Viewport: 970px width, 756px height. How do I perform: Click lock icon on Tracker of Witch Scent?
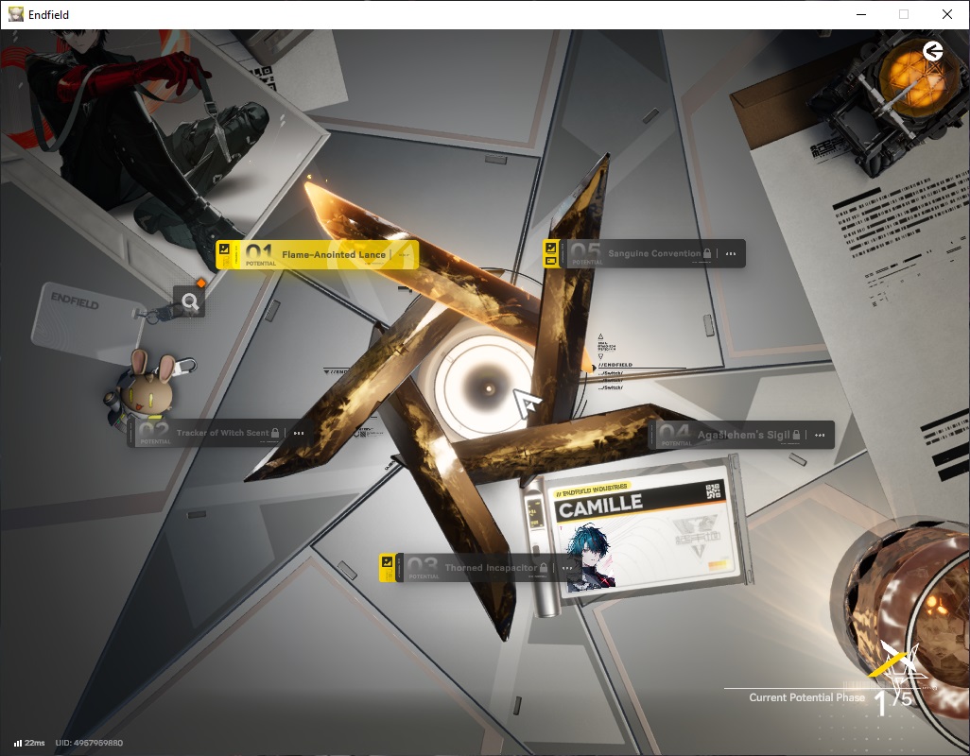coord(275,433)
